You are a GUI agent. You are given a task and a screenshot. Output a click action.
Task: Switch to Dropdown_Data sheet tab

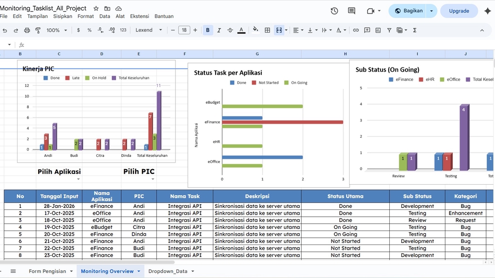point(168,271)
